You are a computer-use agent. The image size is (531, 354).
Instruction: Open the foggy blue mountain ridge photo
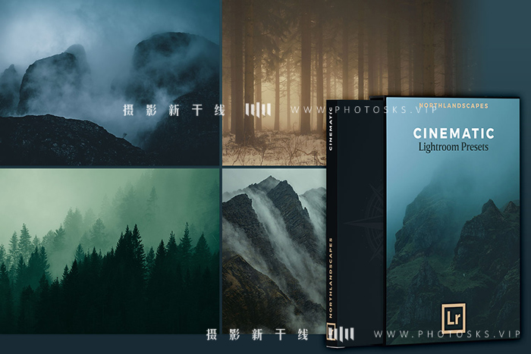(109, 83)
